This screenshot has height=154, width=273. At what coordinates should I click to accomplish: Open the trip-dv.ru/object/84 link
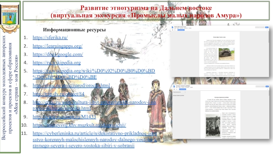[58, 94]
